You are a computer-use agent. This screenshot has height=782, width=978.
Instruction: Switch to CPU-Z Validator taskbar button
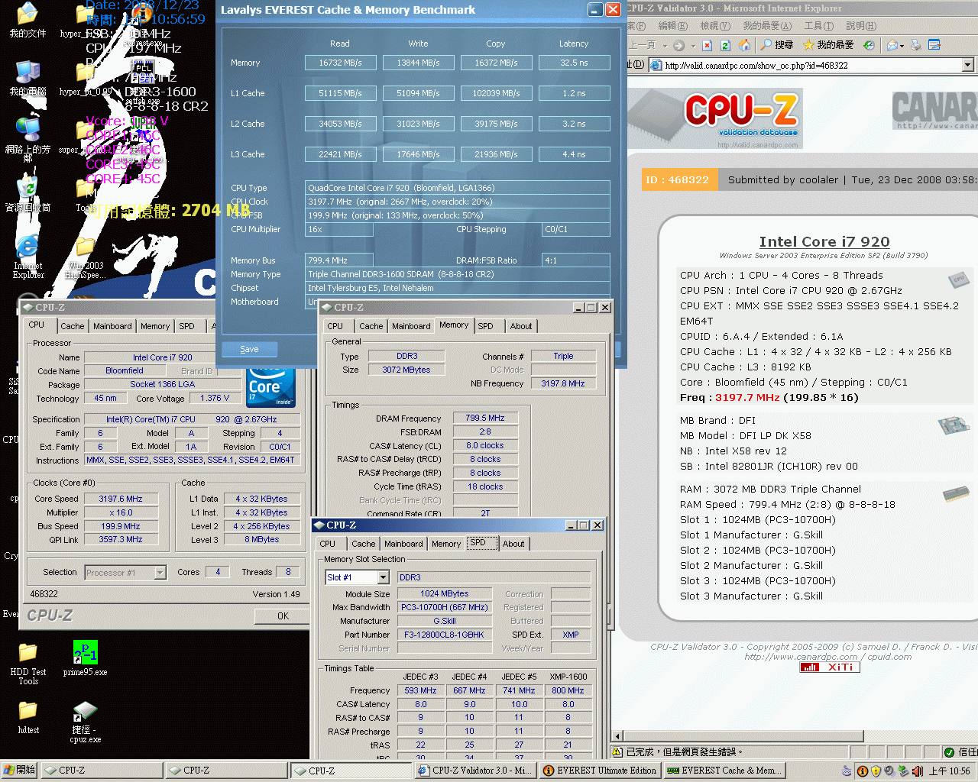coord(475,771)
